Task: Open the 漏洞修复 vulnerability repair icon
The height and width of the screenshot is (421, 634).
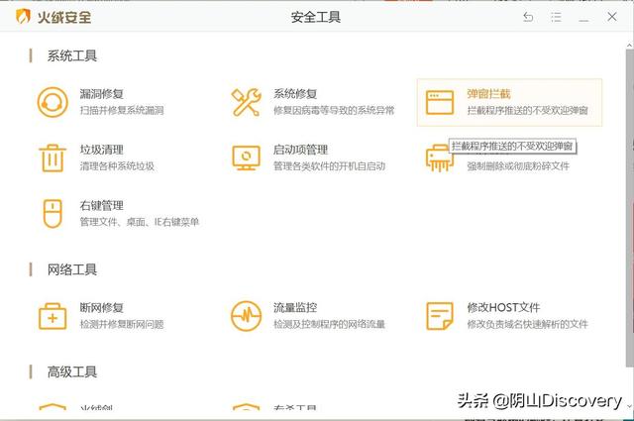Action: (52, 102)
